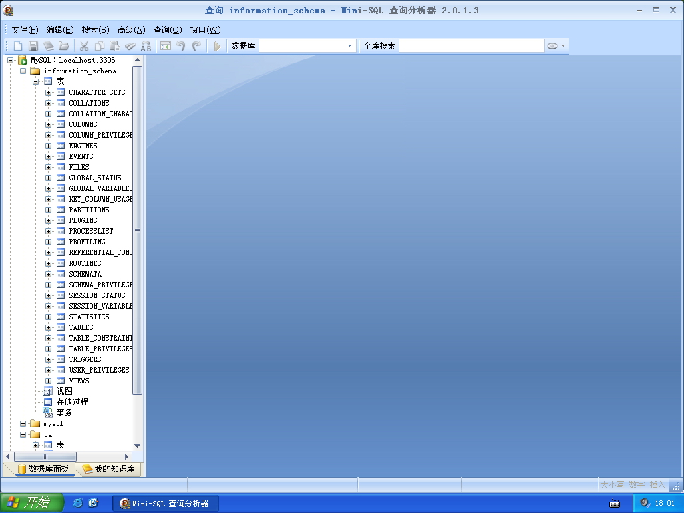
Task: Click the Find binoculars icon
Action: pyautogui.click(x=130, y=46)
